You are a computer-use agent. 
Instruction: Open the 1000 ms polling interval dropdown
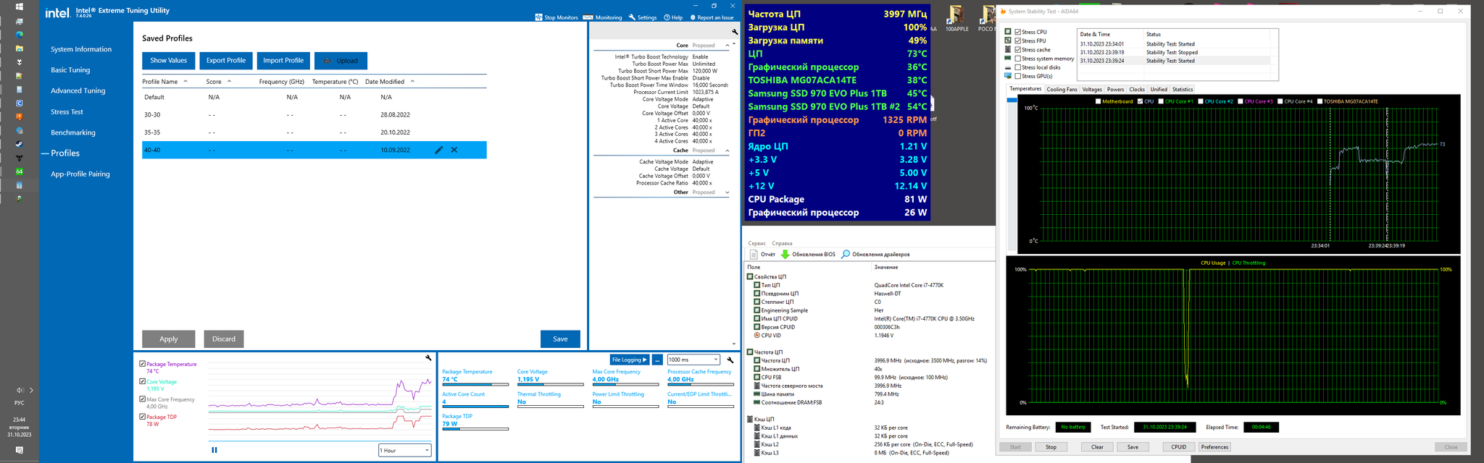coord(693,360)
